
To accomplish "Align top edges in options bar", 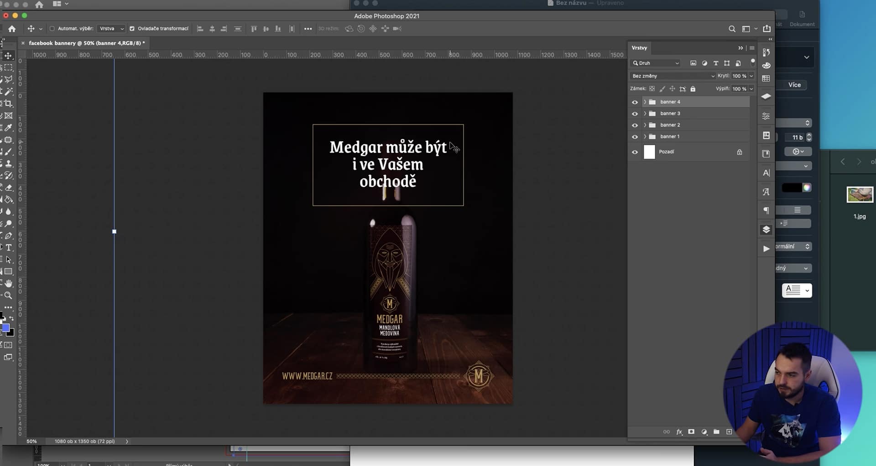I will point(254,29).
